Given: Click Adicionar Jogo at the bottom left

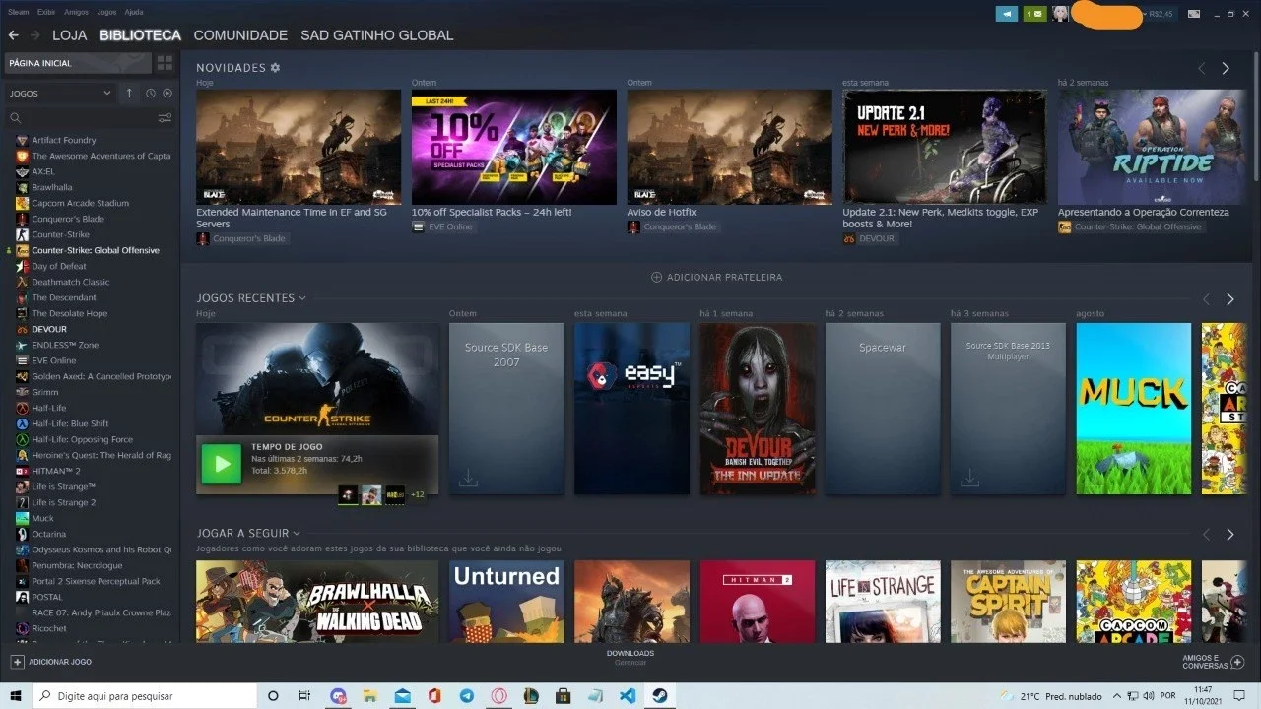Looking at the screenshot, I should click(51, 662).
